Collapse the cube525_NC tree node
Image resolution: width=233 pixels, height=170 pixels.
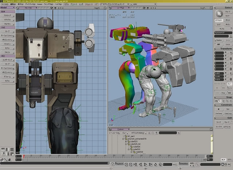coord(125,144)
